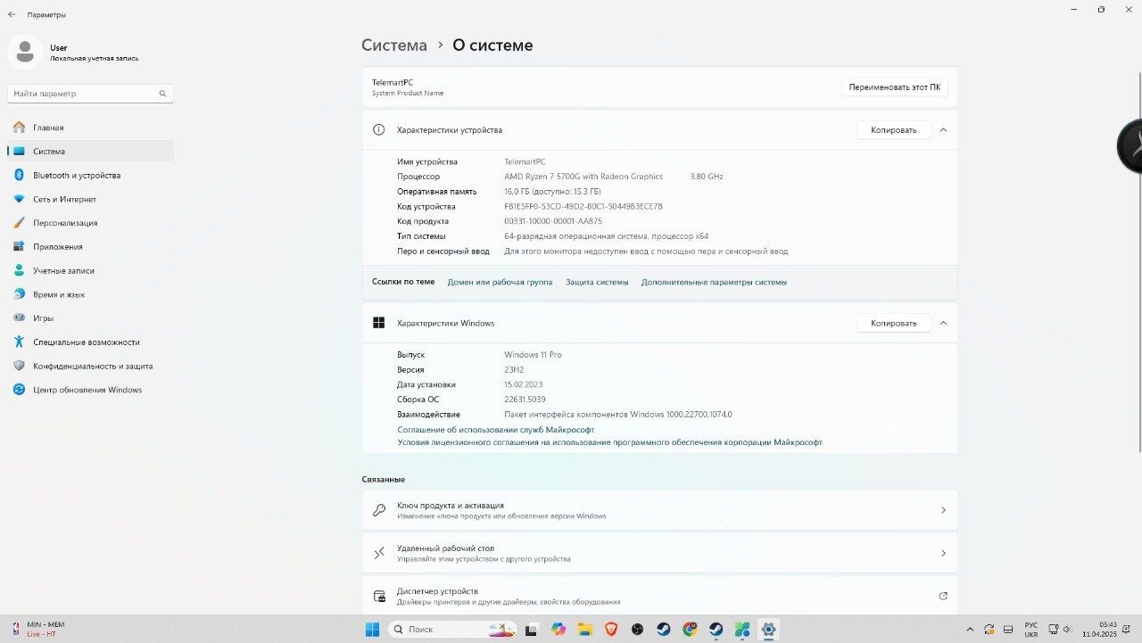
Task: Open Приложения settings
Action: 90,247
